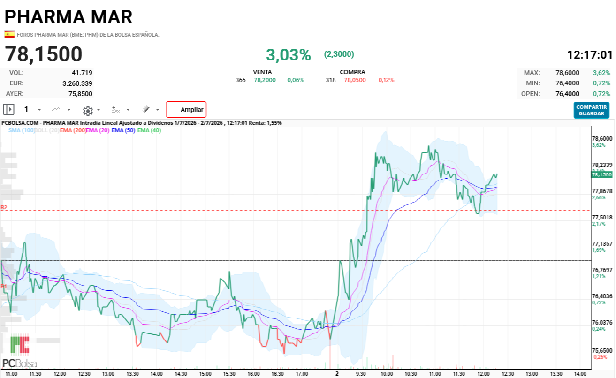
Task: Toggle the EMA (50) indicator label
Action: pos(123,130)
